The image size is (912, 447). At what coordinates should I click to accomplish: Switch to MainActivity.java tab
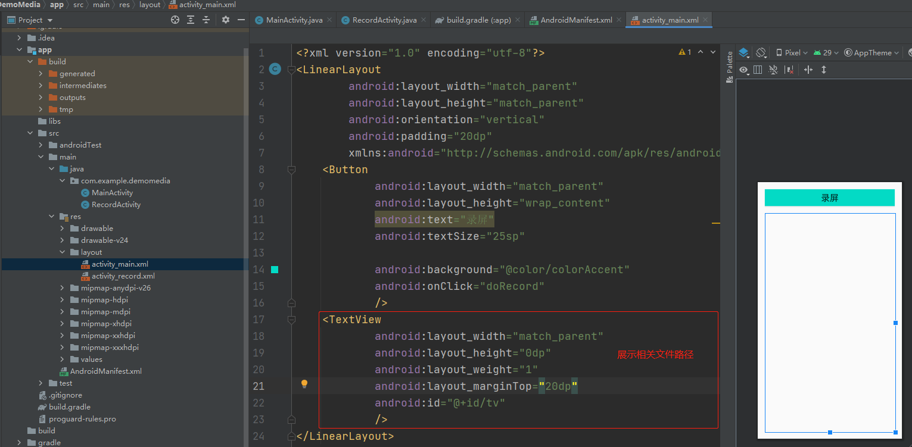coord(294,20)
